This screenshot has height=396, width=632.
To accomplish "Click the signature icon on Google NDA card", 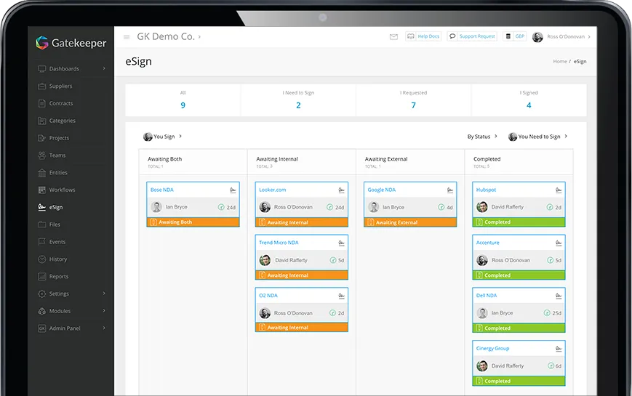I will tap(450, 190).
